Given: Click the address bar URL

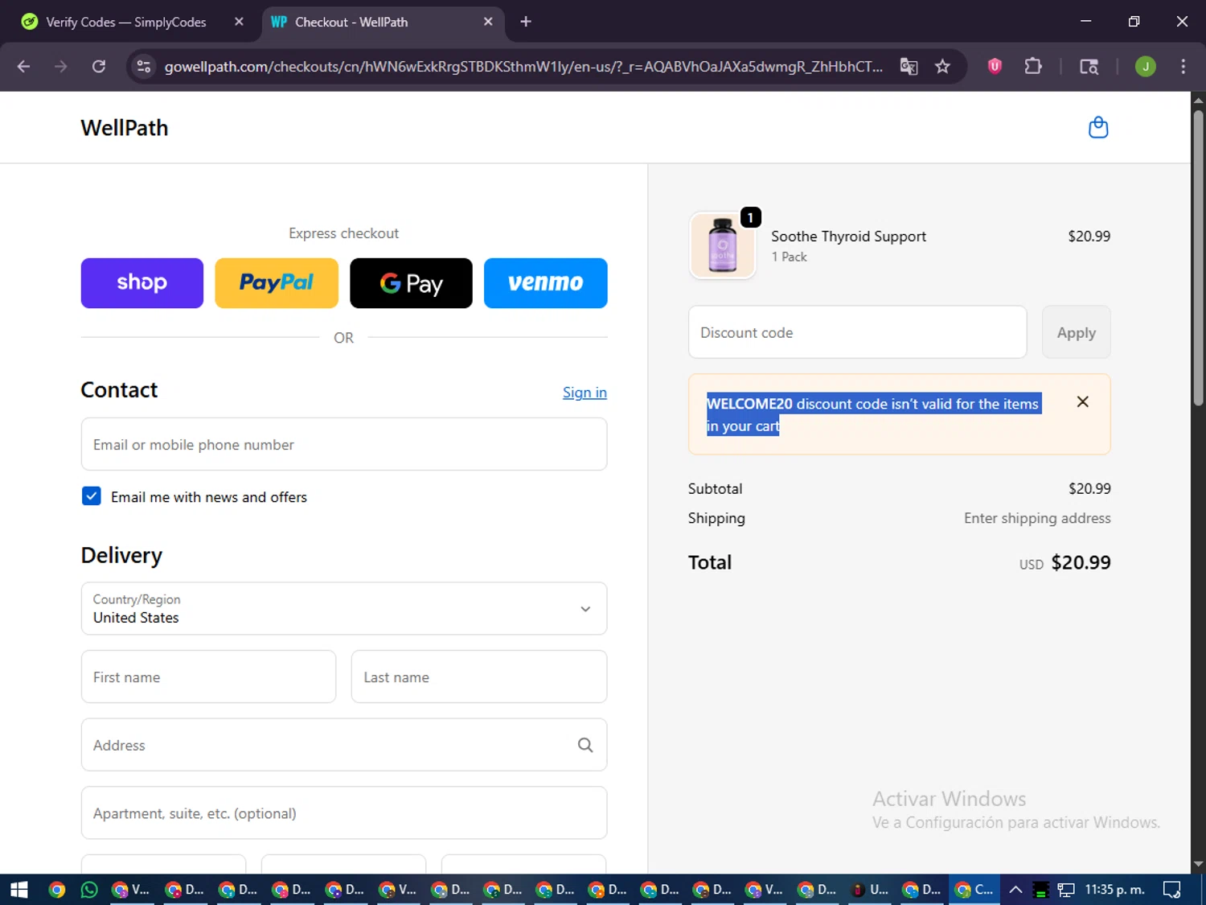Looking at the screenshot, I should click(523, 66).
